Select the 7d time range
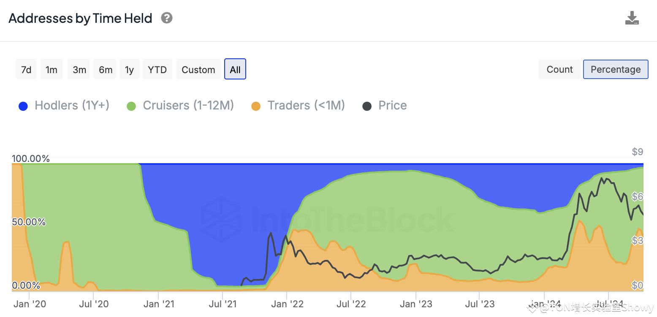 26,69
